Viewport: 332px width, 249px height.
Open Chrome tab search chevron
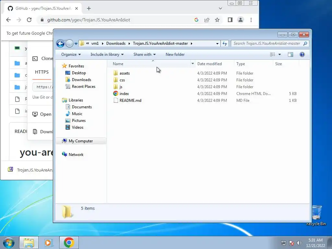coord(220,8)
